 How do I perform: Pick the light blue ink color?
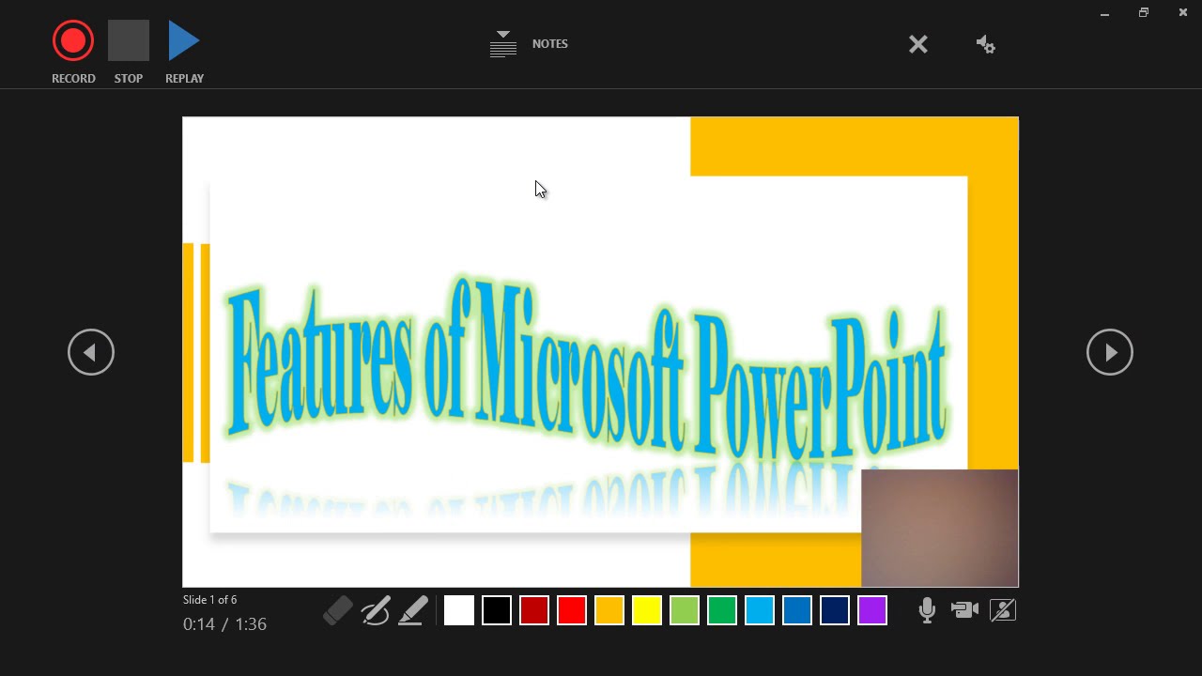click(760, 610)
